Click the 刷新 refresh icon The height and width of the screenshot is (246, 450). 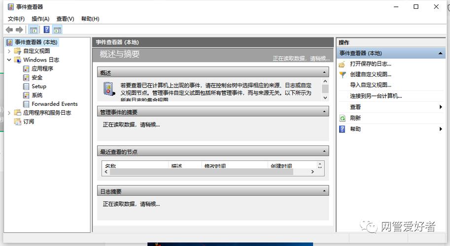(x=342, y=118)
